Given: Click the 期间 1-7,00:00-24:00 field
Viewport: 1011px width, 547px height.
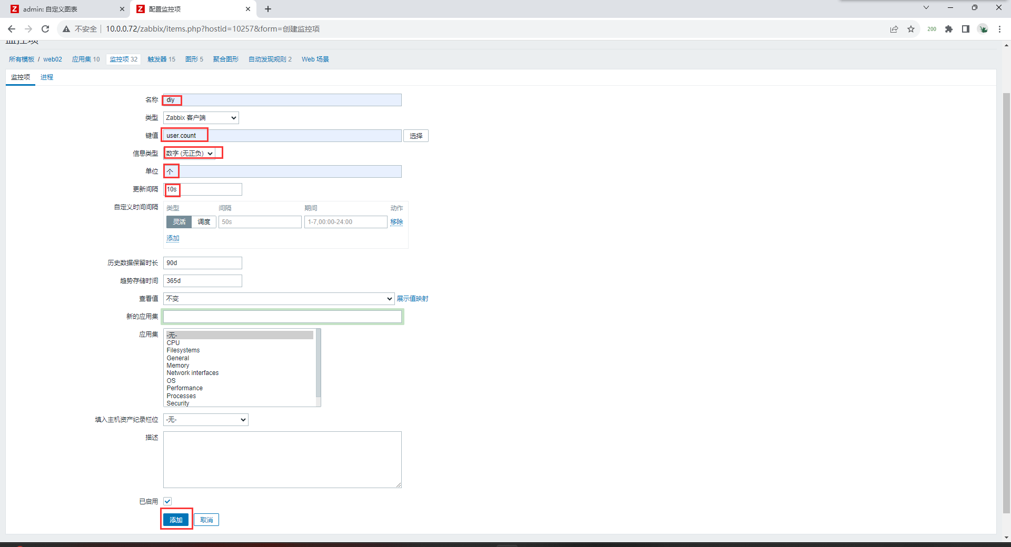Looking at the screenshot, I should pyautogui.click(x=346, y=222).
